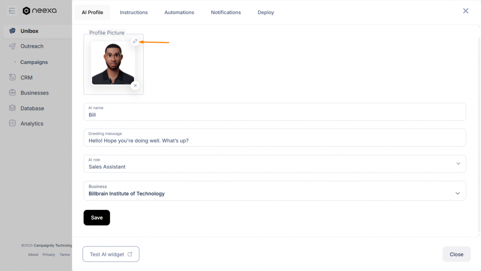Click the Outreach paper plane icon
This screenshot has height=271, width=481.
[x=12, y=46]
